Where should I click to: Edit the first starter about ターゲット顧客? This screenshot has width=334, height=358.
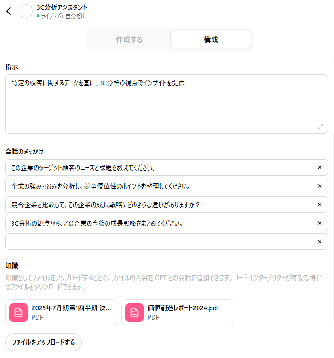pos(158,167)
